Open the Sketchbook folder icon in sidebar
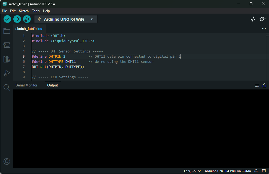This screenshot has height=174, width=269. click(x=7, y=31)
